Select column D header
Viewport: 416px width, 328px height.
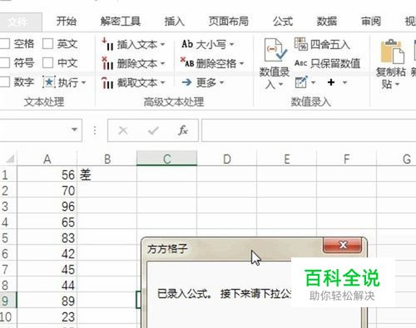tap(227, 159)
